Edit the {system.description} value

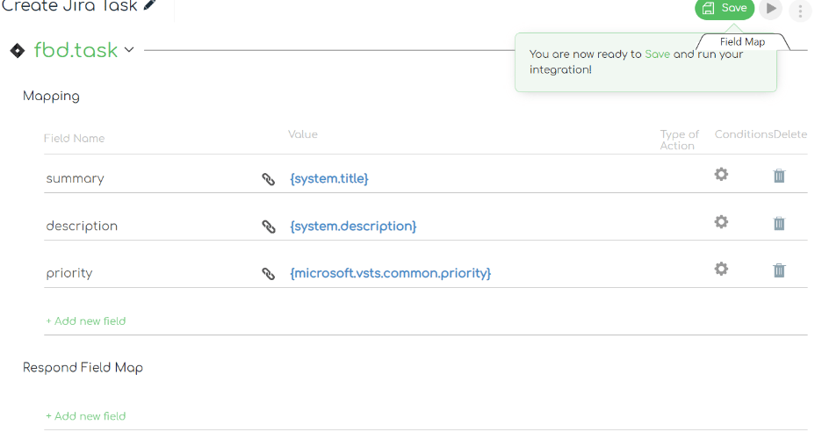pyautogui.click(x=353, y=227)
